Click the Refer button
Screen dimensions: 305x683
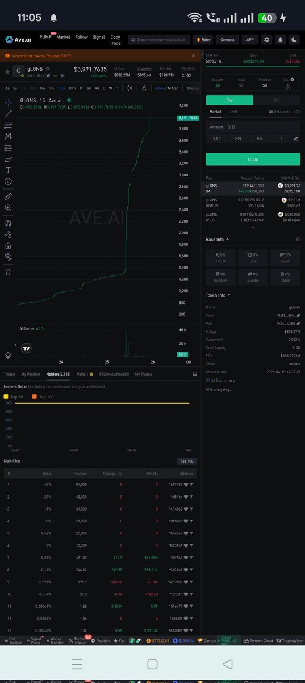point(203,40)
